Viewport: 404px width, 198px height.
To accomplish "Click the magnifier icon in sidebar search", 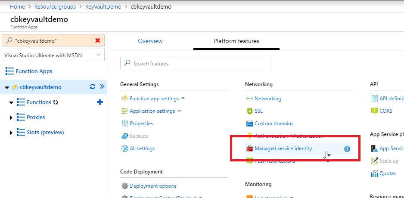I will [9, 40].
